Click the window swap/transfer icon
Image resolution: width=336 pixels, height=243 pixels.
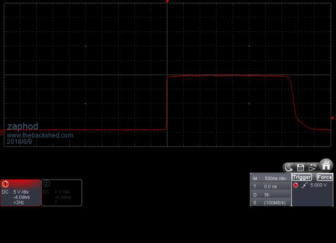coord(313,167)
